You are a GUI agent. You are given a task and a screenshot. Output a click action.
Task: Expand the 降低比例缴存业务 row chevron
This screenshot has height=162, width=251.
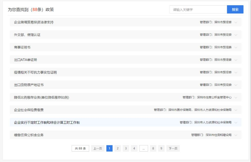[236, 98]
